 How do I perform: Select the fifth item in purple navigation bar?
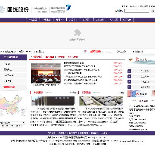pos(87,20)
